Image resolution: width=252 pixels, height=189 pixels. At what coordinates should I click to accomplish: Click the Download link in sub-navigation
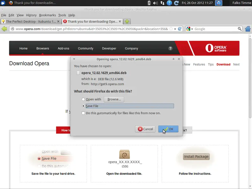tap(223, 65)
